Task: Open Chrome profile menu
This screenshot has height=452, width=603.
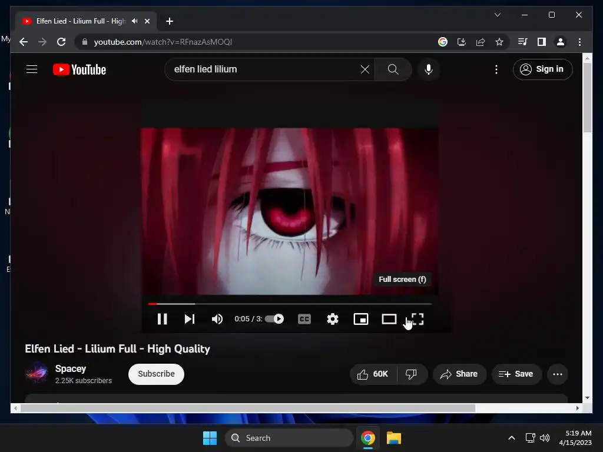Action: click(x=561, y=42)
